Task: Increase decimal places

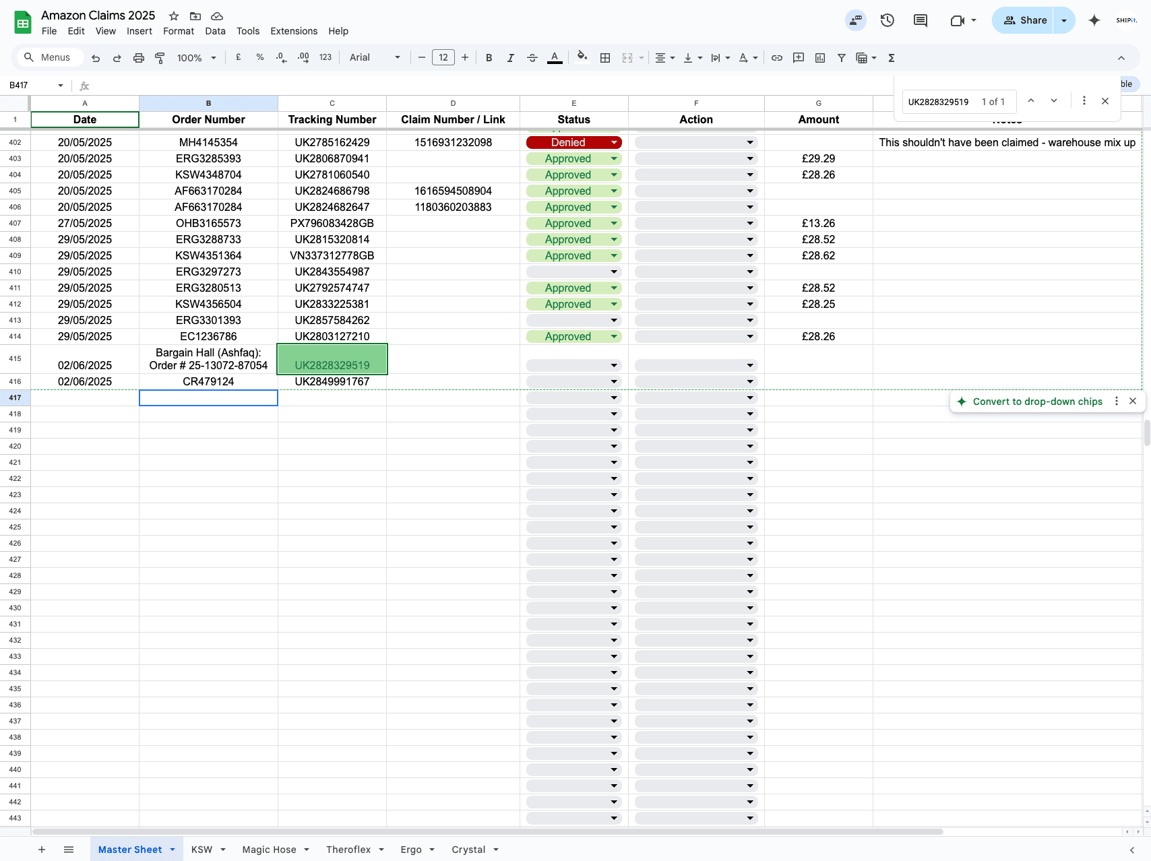Action: point(303,57)
